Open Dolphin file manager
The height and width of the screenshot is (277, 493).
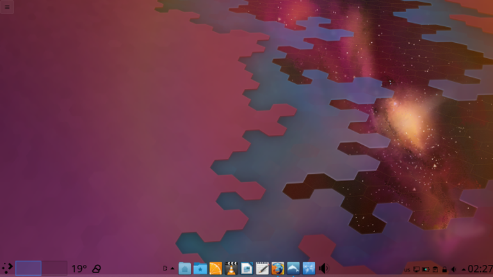[x=293, y=269]
